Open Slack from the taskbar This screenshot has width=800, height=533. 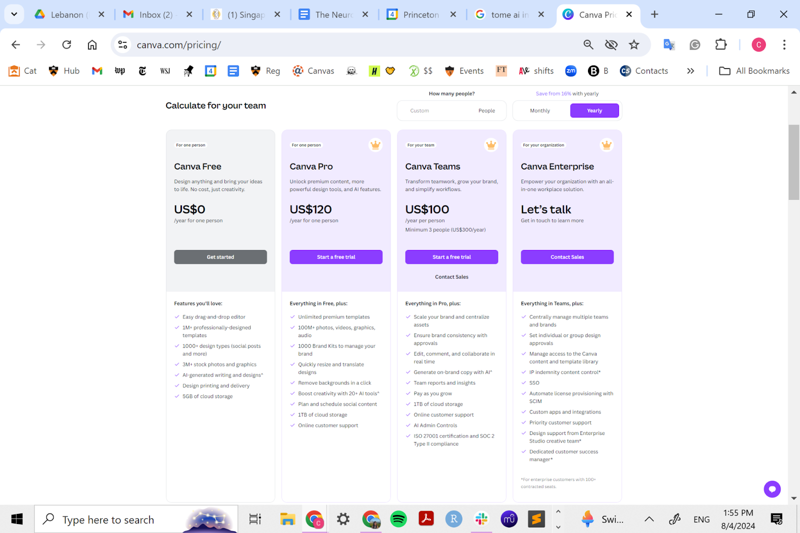pyautogui.click(x=481, y=519)
